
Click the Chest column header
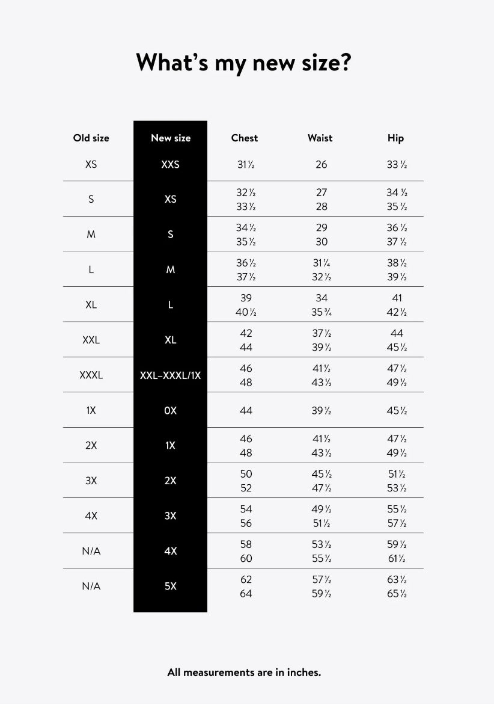click(x=245, y=138)
